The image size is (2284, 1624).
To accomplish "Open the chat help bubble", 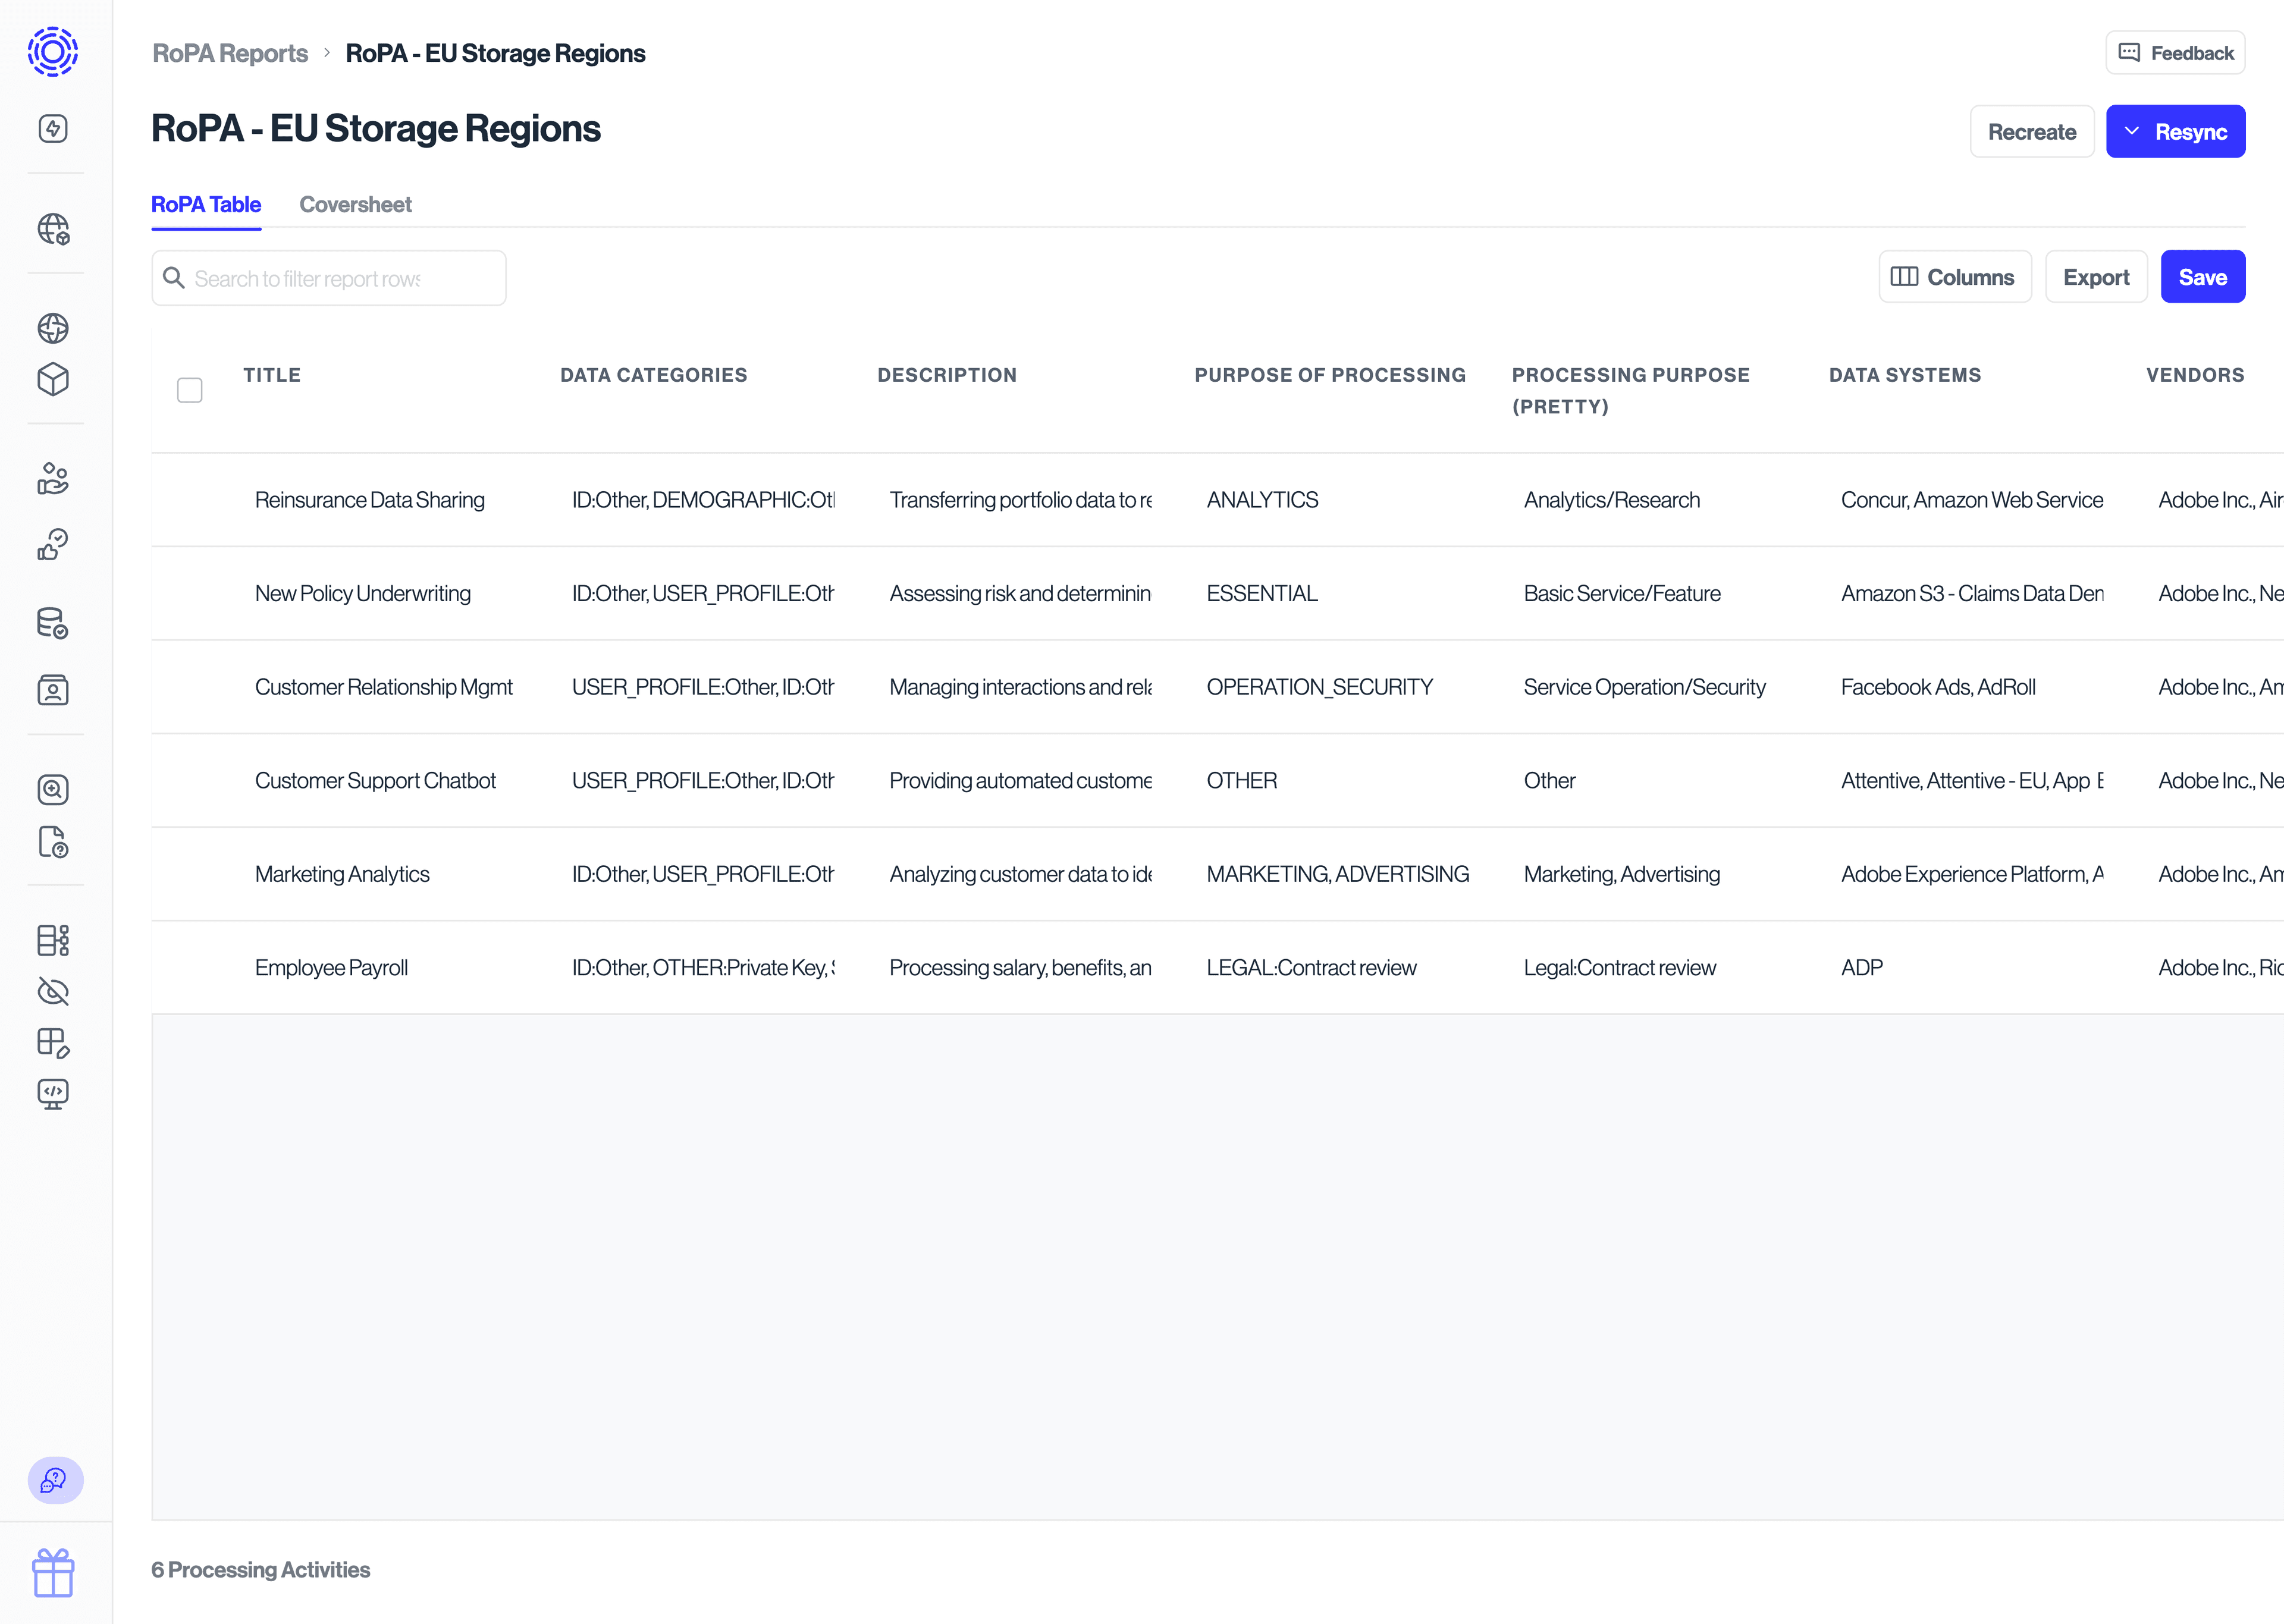I will [54, 1481].
